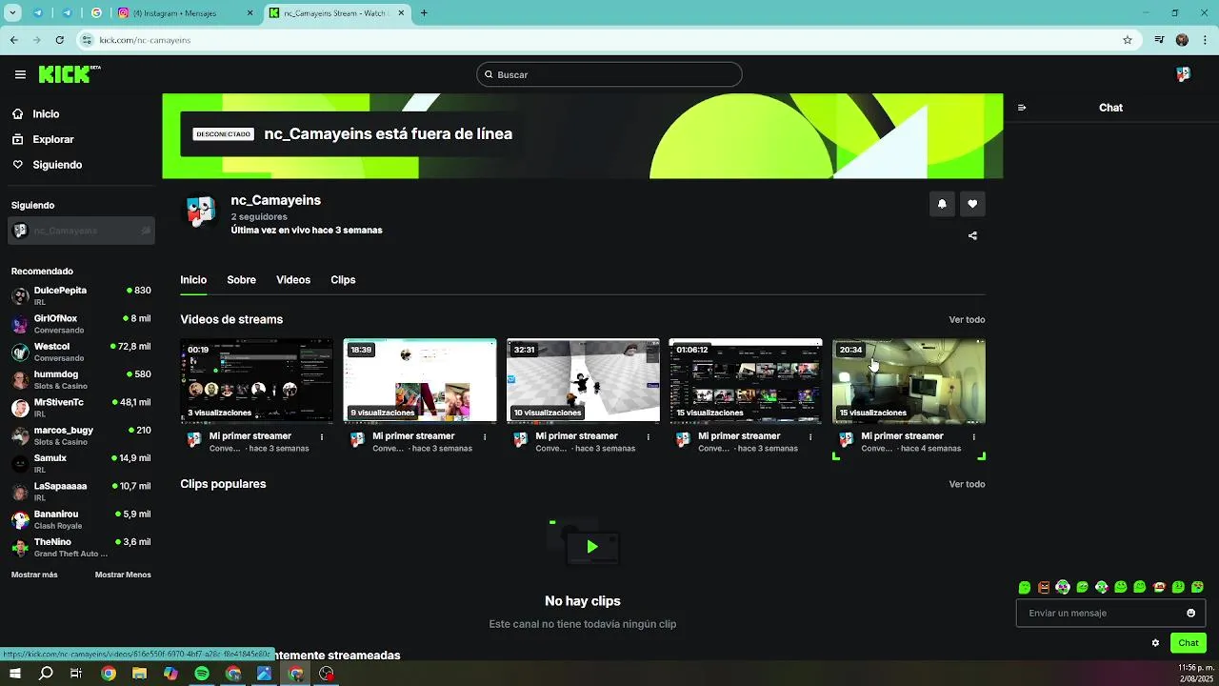This screenshot has height=686, width=1219.
Task: Open File Explorer from the taskbar
Action: pyautogui.click(x=139, y=674)
